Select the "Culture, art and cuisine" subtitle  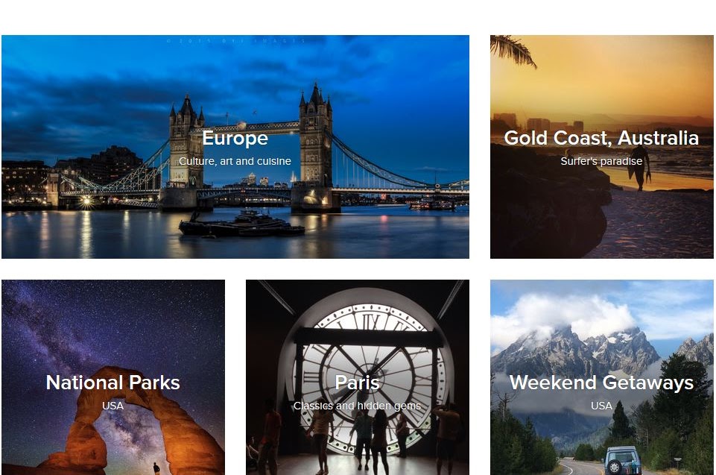point(235,161)
